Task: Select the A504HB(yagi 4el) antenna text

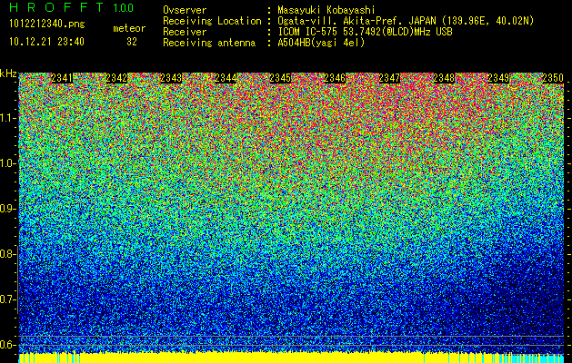Action: coord(321,43)
